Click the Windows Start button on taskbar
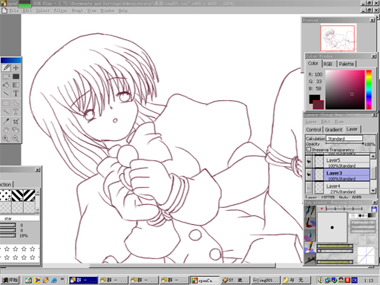Viewport: 380px width, 285px height. (10, 280)
